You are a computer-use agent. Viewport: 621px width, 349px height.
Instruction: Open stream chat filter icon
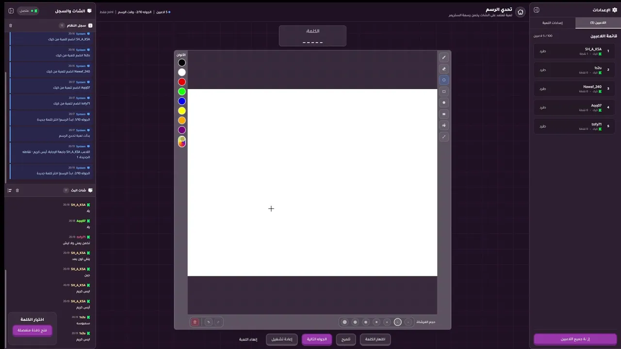coord(9,190)
